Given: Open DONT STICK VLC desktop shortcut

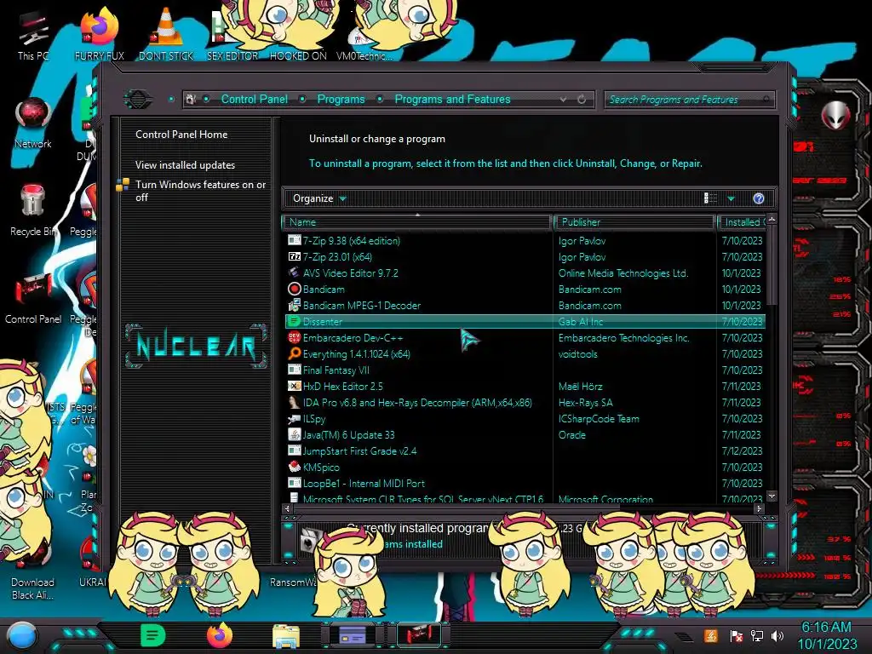Looking at the screenshot, I should (166, 34).
